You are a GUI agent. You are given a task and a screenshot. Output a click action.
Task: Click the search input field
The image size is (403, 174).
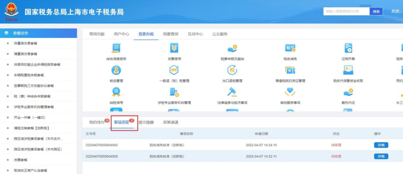[346, 12]
